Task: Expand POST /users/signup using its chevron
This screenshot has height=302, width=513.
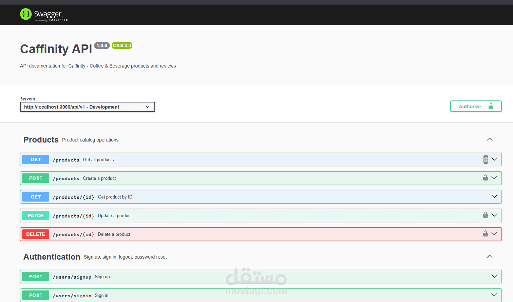Action: [494, 276]
